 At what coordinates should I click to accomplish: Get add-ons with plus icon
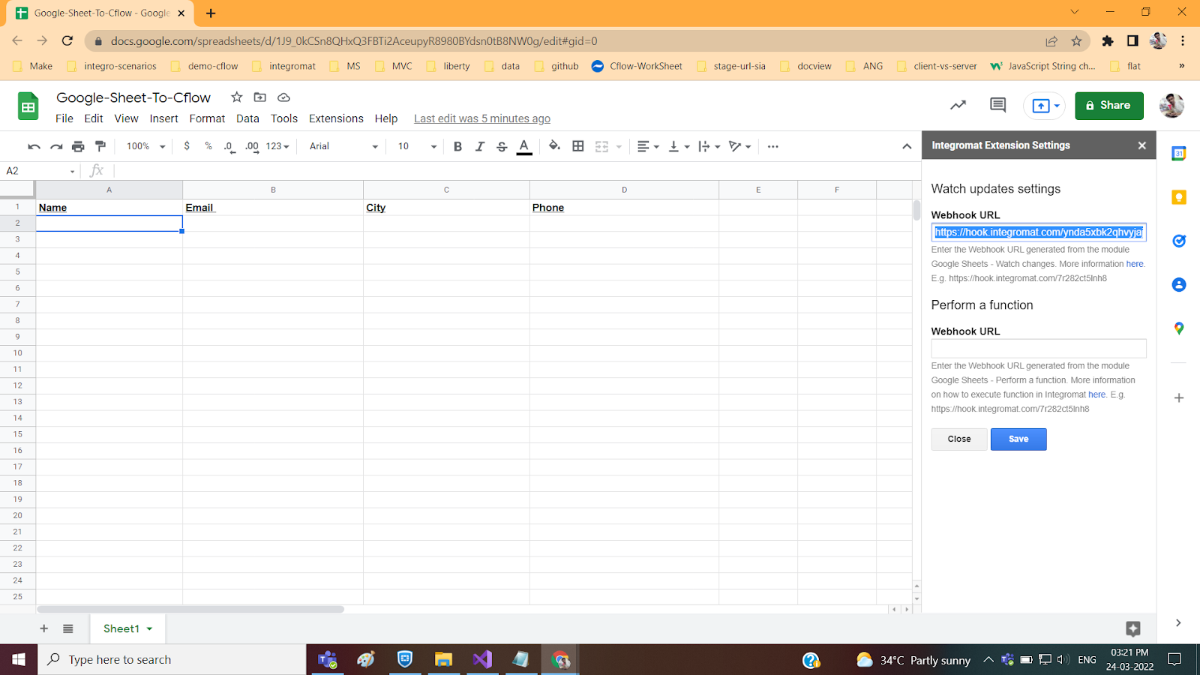pyautogui.click(x=1179, y=398)
